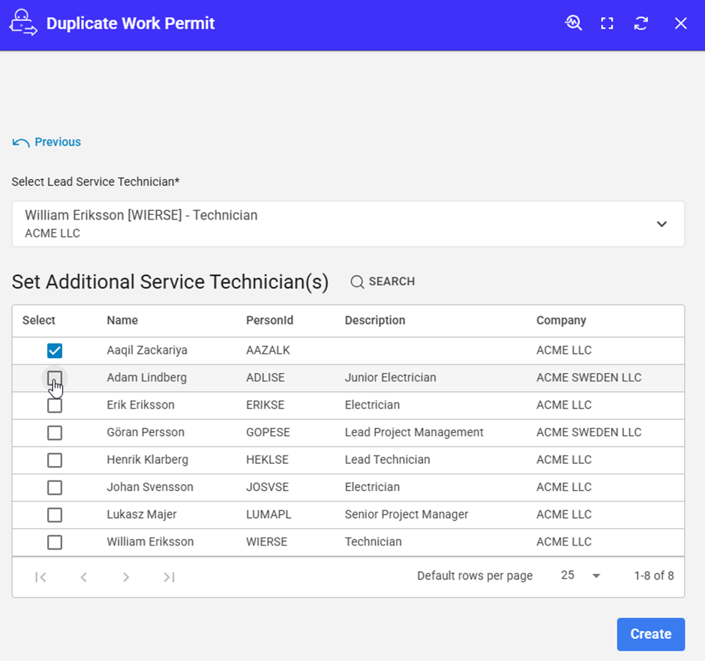Viewport: 705px width, 661px height.
Task: Go back using the Previous link
Action: pyautogui.click(x=47, y=142)
